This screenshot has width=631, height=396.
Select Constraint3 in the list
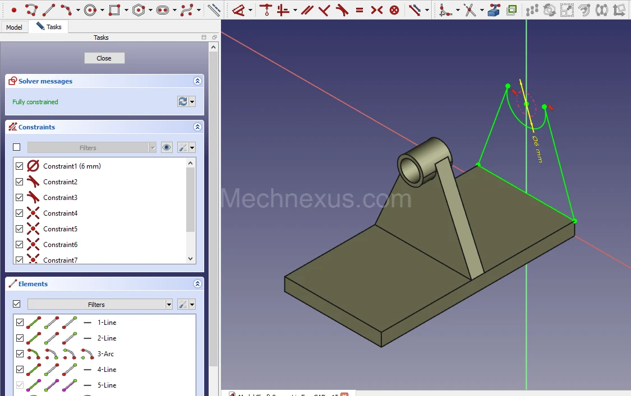pos(60,197)
